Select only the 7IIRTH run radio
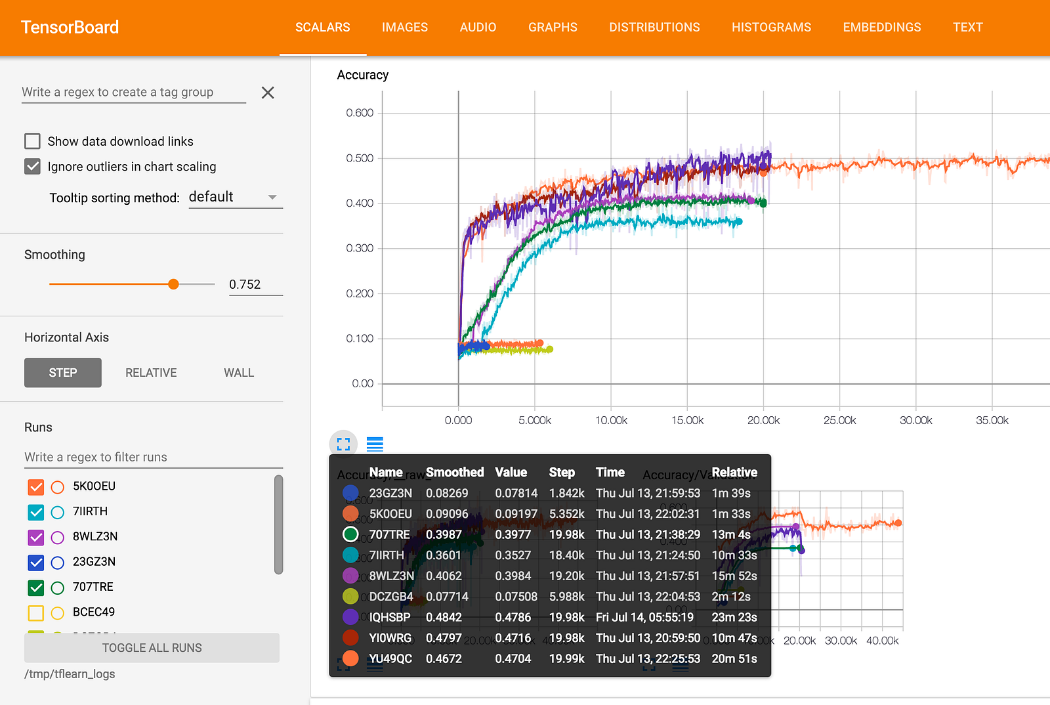Image resolution: width=1050 pixels, height=705 pixels. 58,512
